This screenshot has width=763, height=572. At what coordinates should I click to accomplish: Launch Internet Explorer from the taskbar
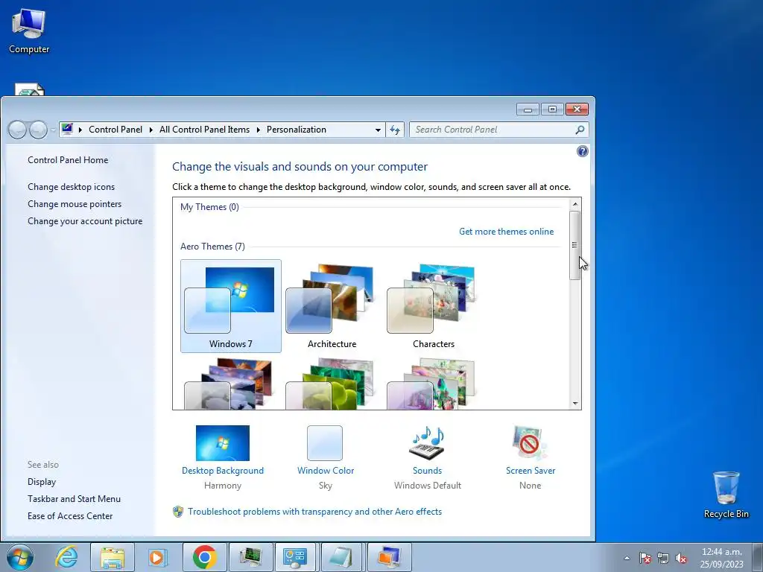(66, 557)
